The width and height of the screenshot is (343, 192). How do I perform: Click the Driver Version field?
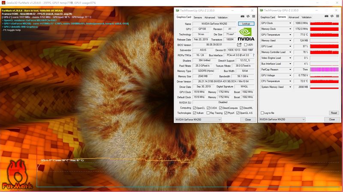tap(223, 81)
